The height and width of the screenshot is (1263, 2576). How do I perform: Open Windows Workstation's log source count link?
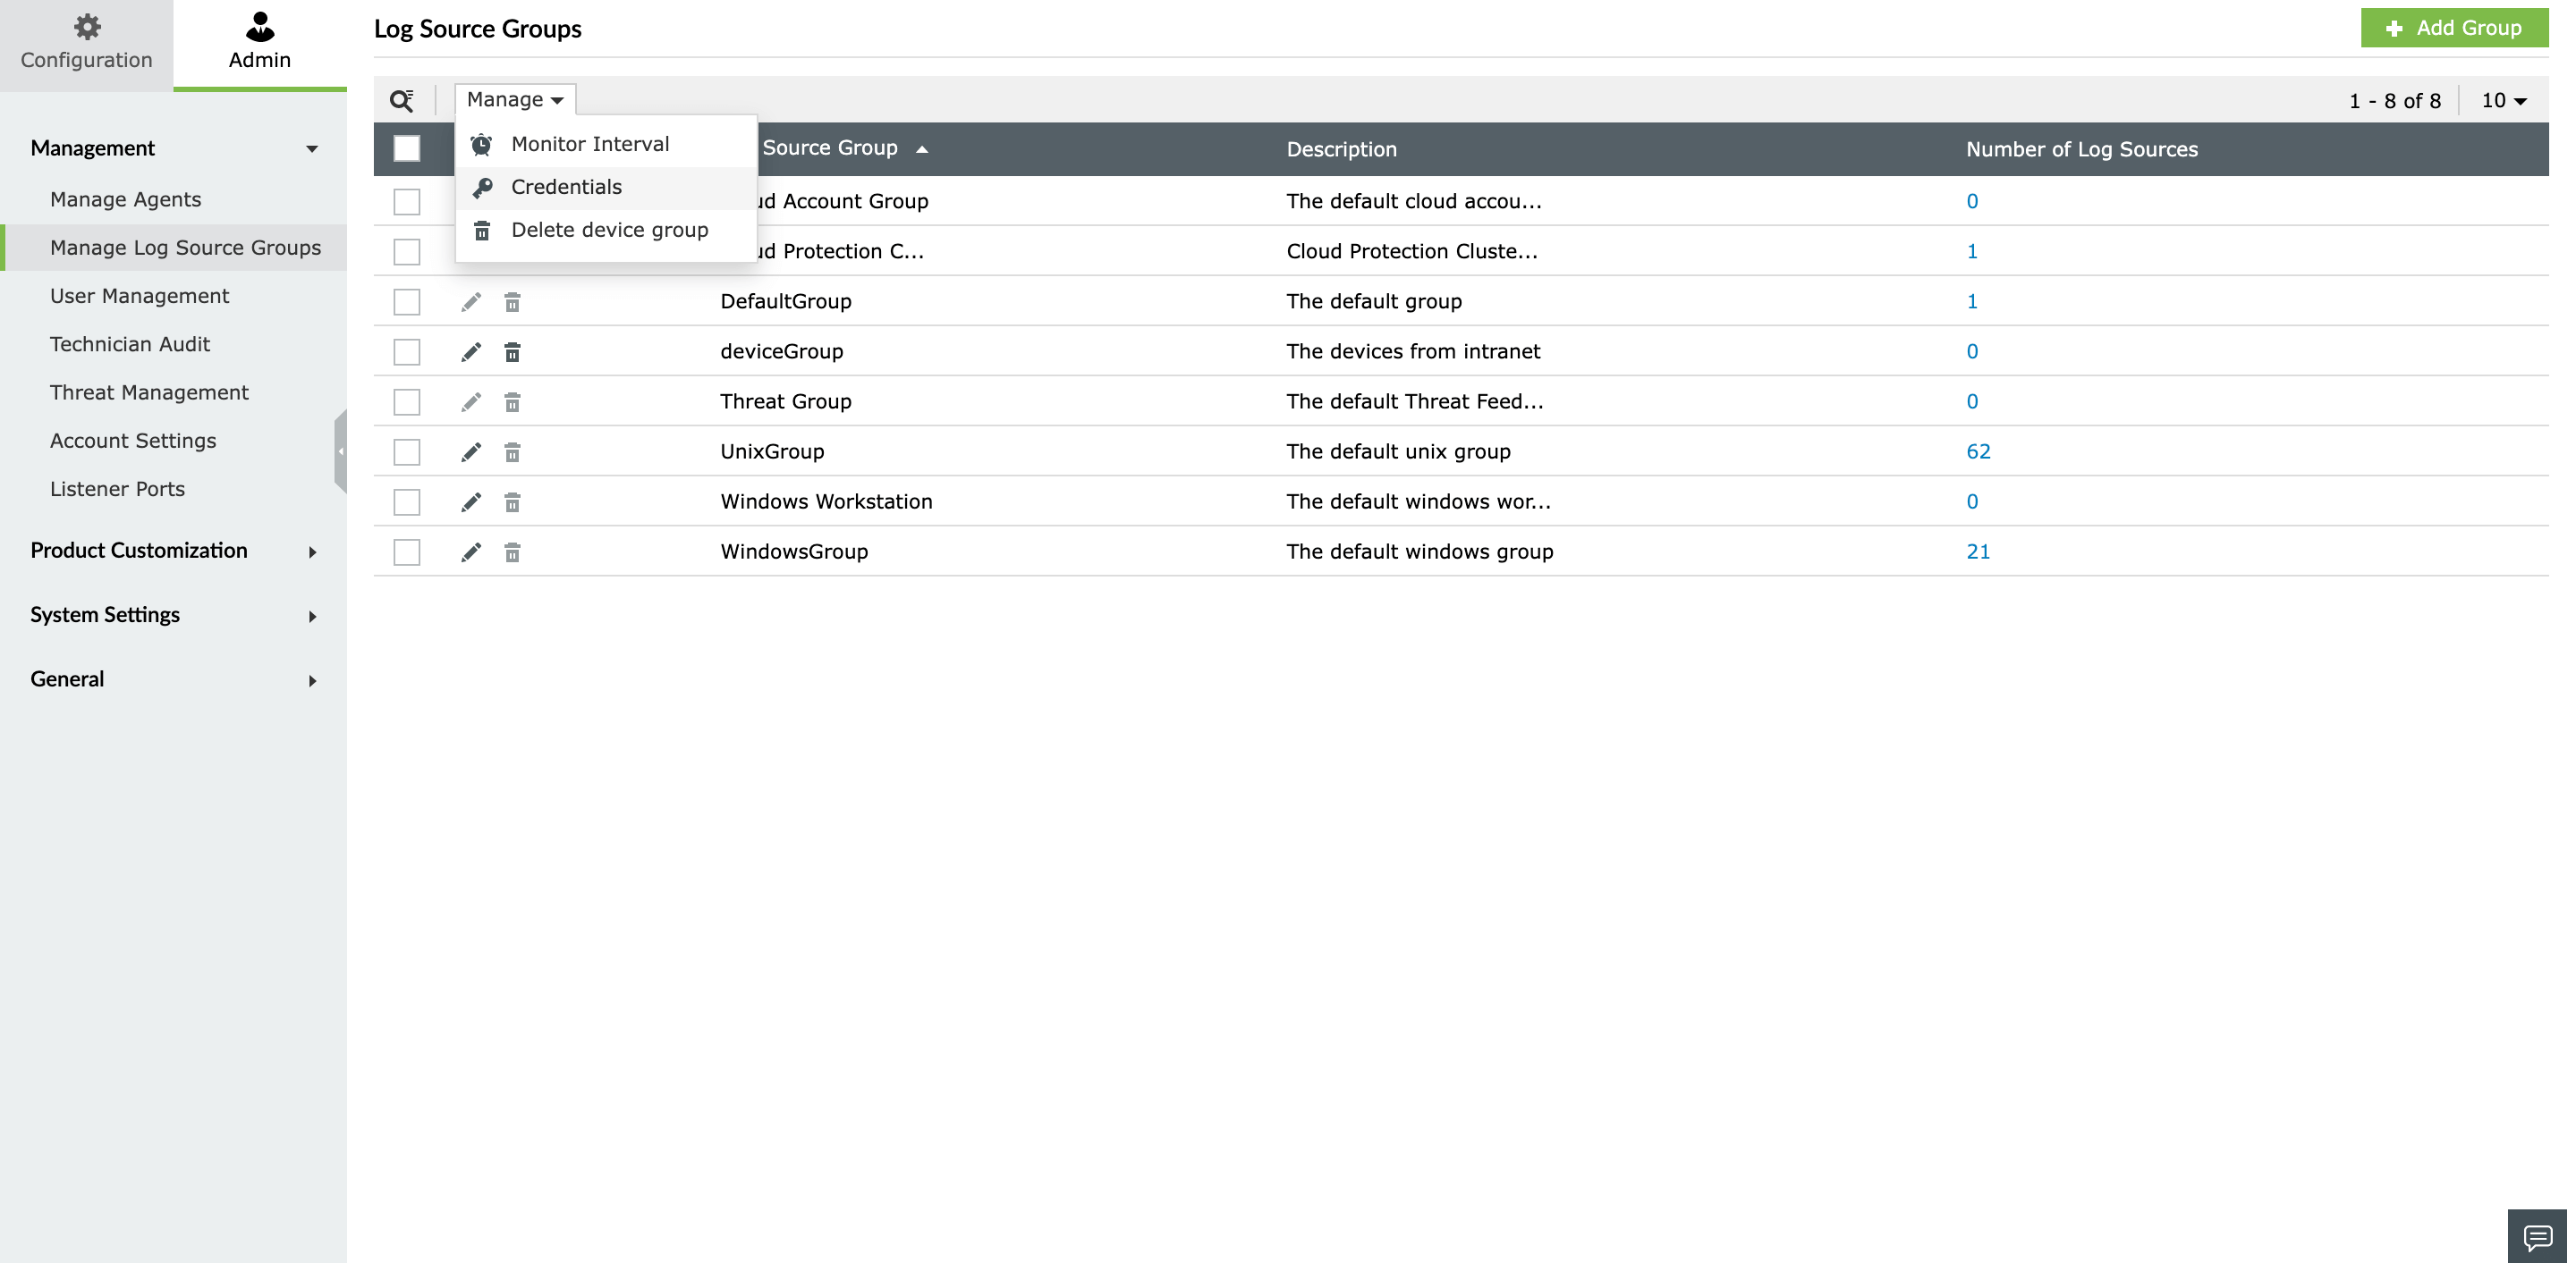[x=1972, y=501]
